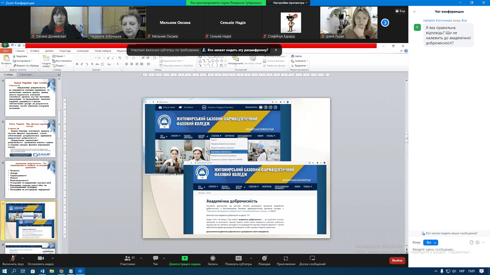The width and height of the screenshot is (490, 275).
Task: Click the orange 'Файл' button in PowerPoint
Action: (6, 51)
